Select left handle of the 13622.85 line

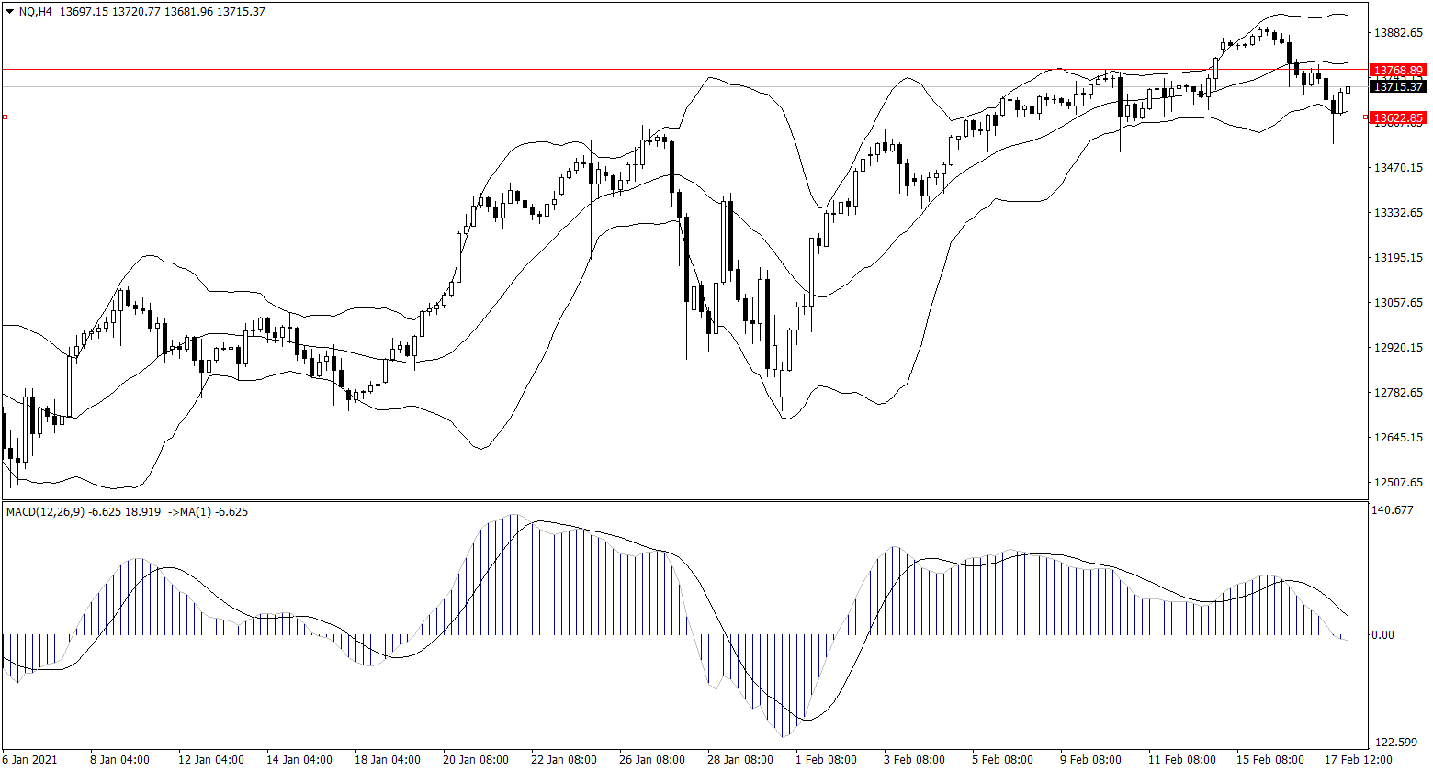click(5, 117)
